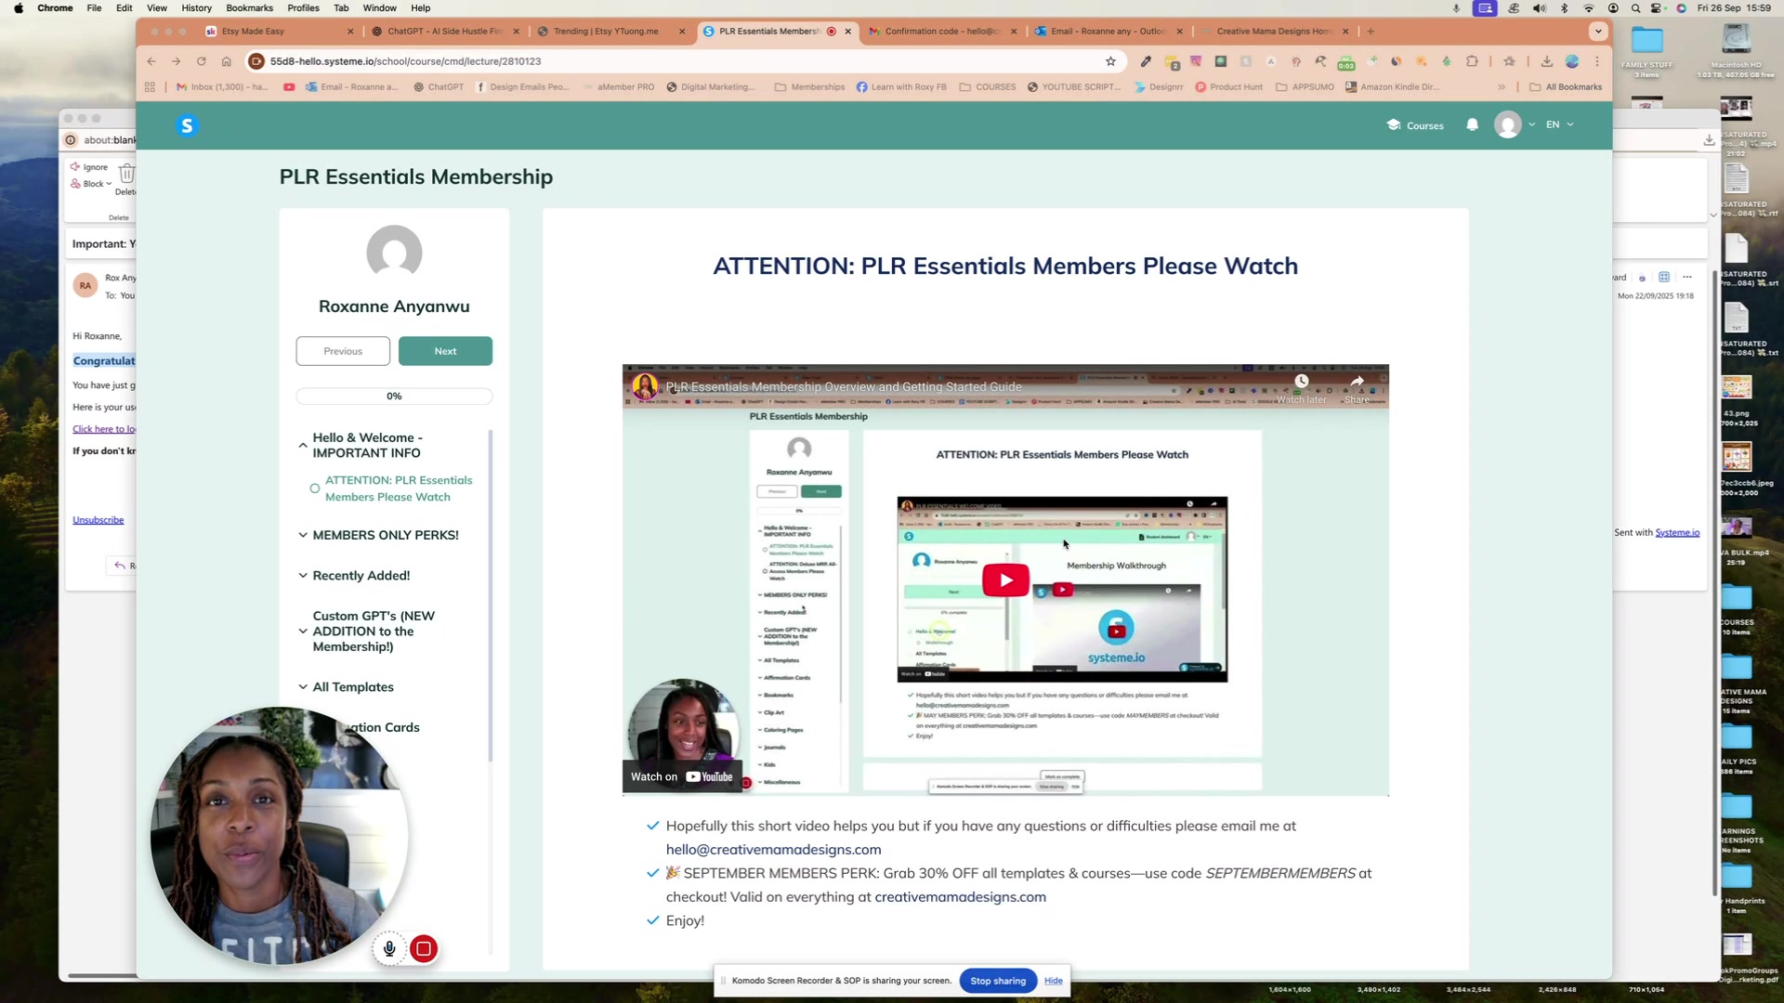
Task: Open the COURSES bookmark folder
Action: [988, 87]
